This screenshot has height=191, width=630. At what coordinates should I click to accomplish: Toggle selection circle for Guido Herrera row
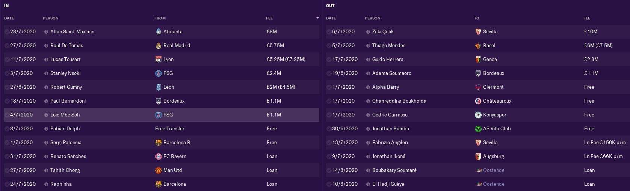point(329,60)
